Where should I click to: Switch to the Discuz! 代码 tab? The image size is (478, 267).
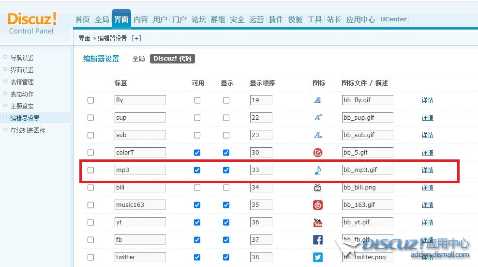point(172,59)
